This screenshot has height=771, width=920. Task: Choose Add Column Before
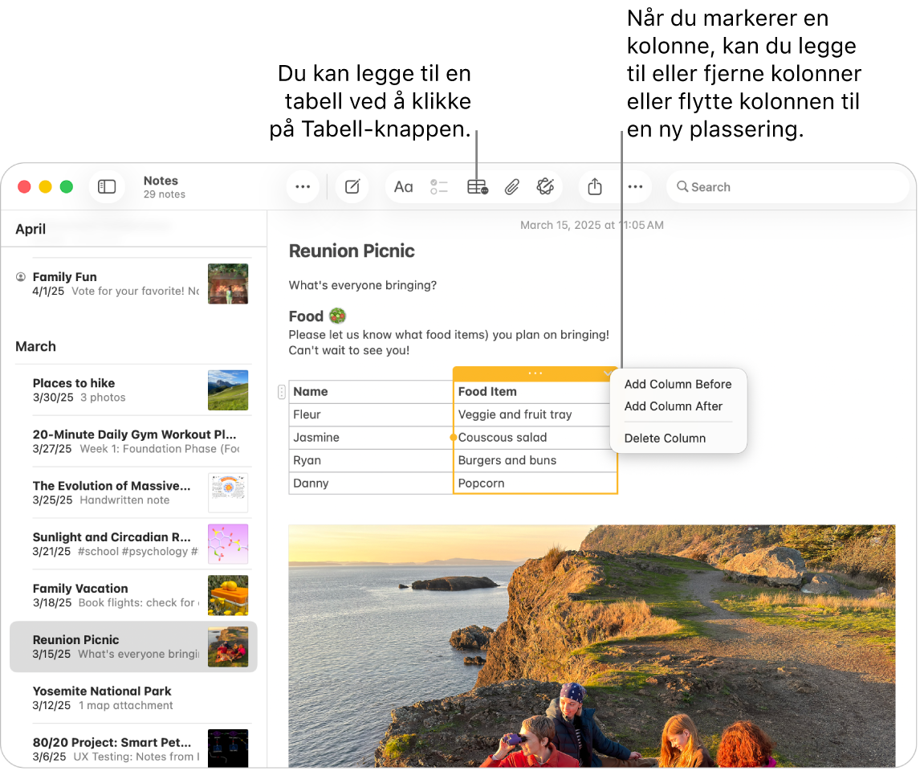678,384
